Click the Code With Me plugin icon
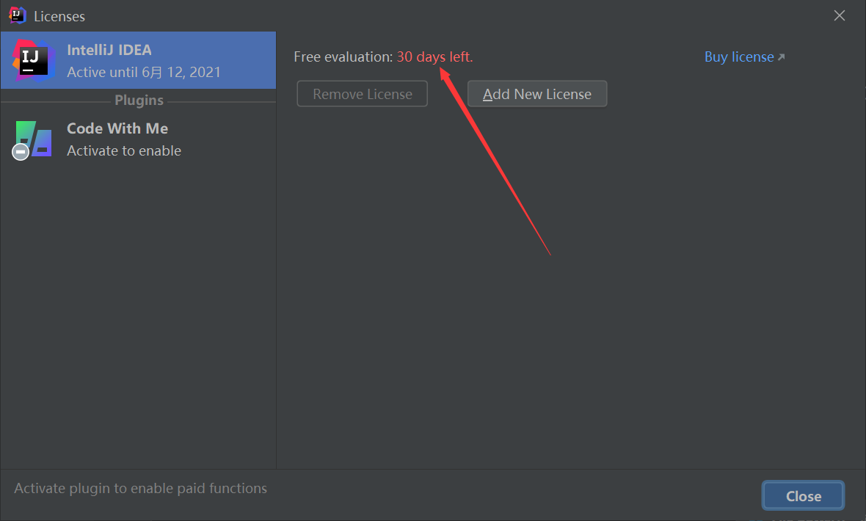The width and height of the screenshot is (866, 521). pyautogui.click(x=32, y=139)
